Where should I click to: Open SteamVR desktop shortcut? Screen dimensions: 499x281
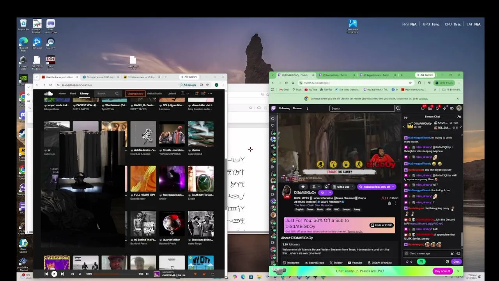51,44
